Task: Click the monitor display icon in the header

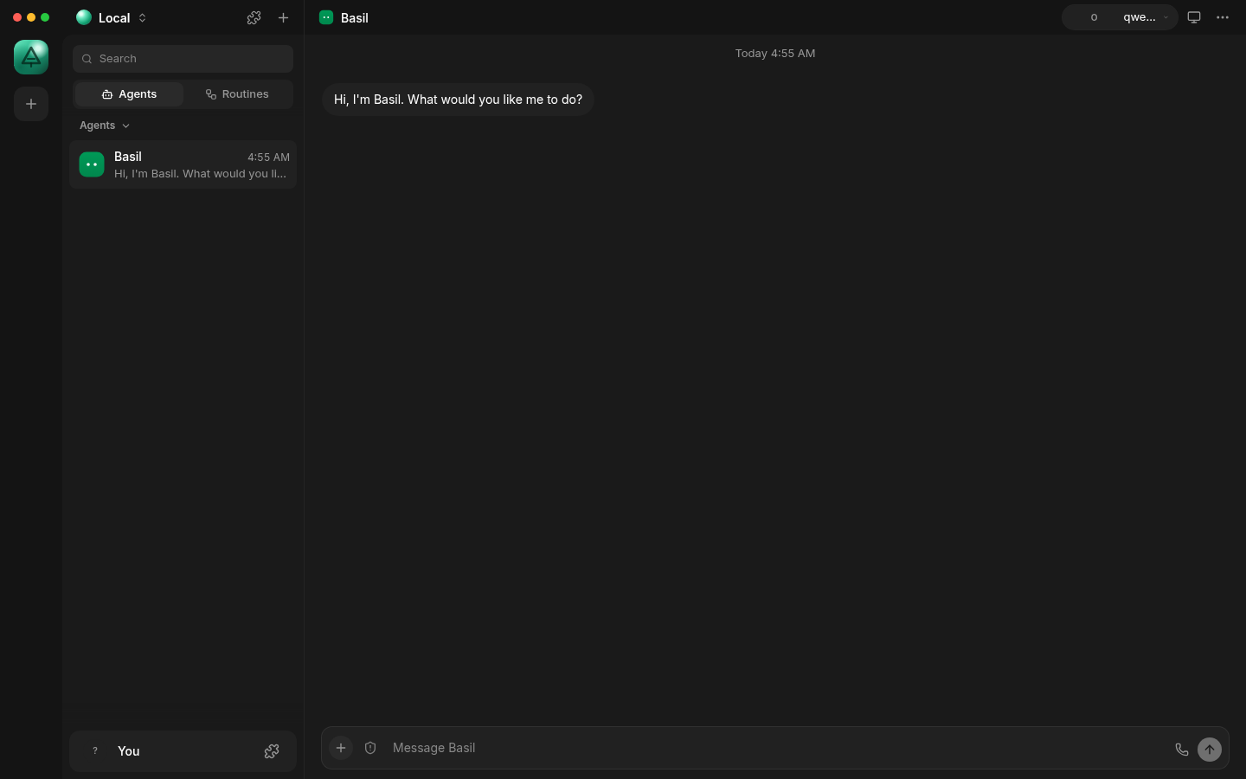Action: point(1194,17)
